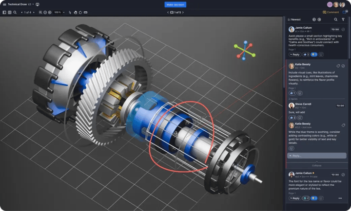The image size is (351, 211).
Task: Open the hamburger menu beside Technical Draw
Action: coord(4,4)
